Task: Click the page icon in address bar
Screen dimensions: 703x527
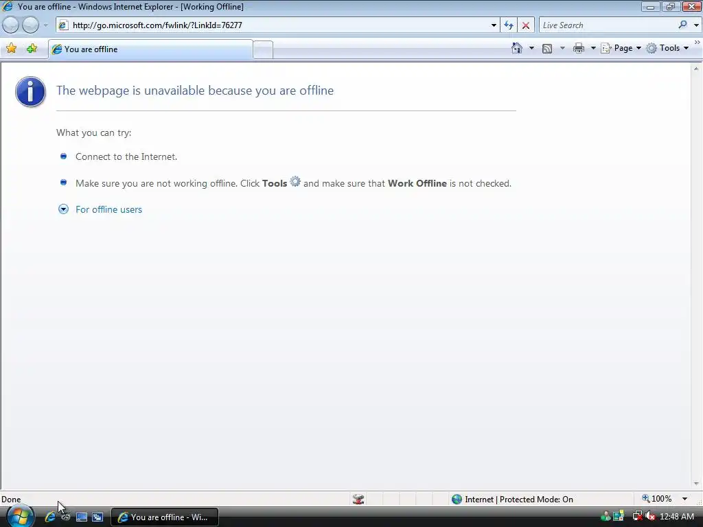Action: point(63,25)
